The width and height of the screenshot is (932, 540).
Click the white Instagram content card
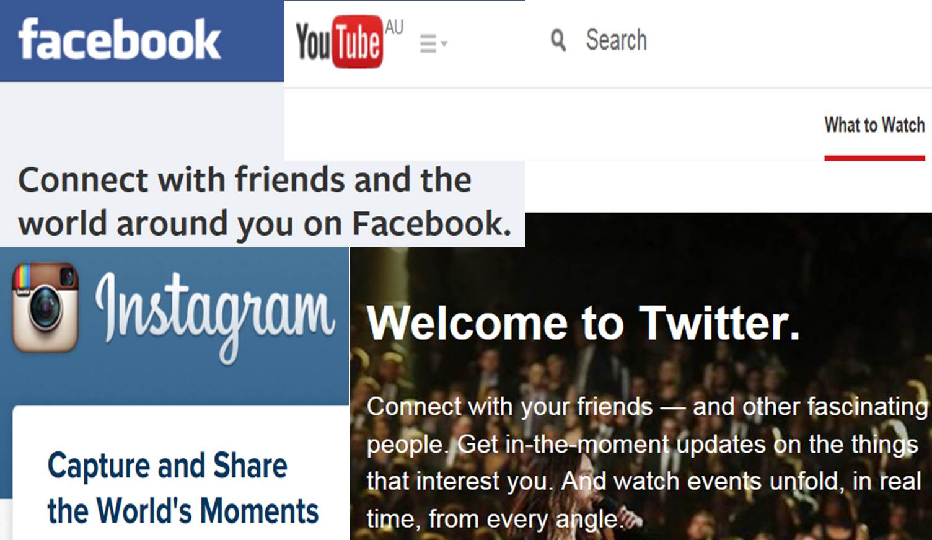click(x=181, y=473)
